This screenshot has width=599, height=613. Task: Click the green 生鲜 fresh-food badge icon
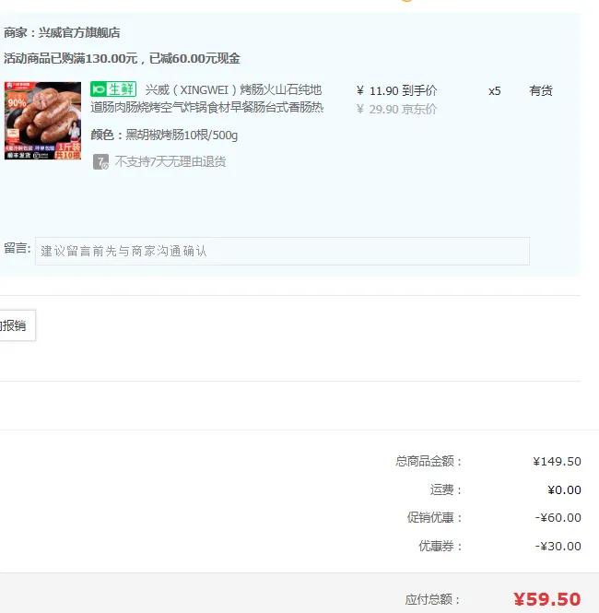tap(113, 89)
